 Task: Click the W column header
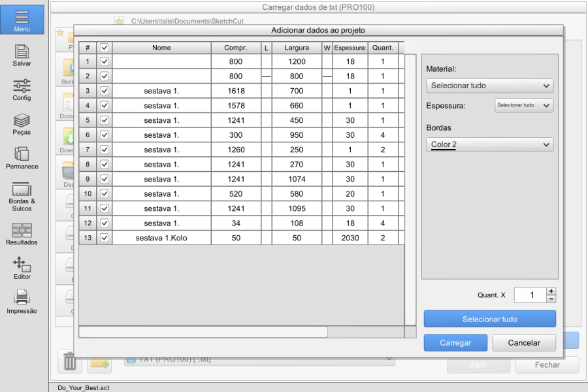click(327, 48)
